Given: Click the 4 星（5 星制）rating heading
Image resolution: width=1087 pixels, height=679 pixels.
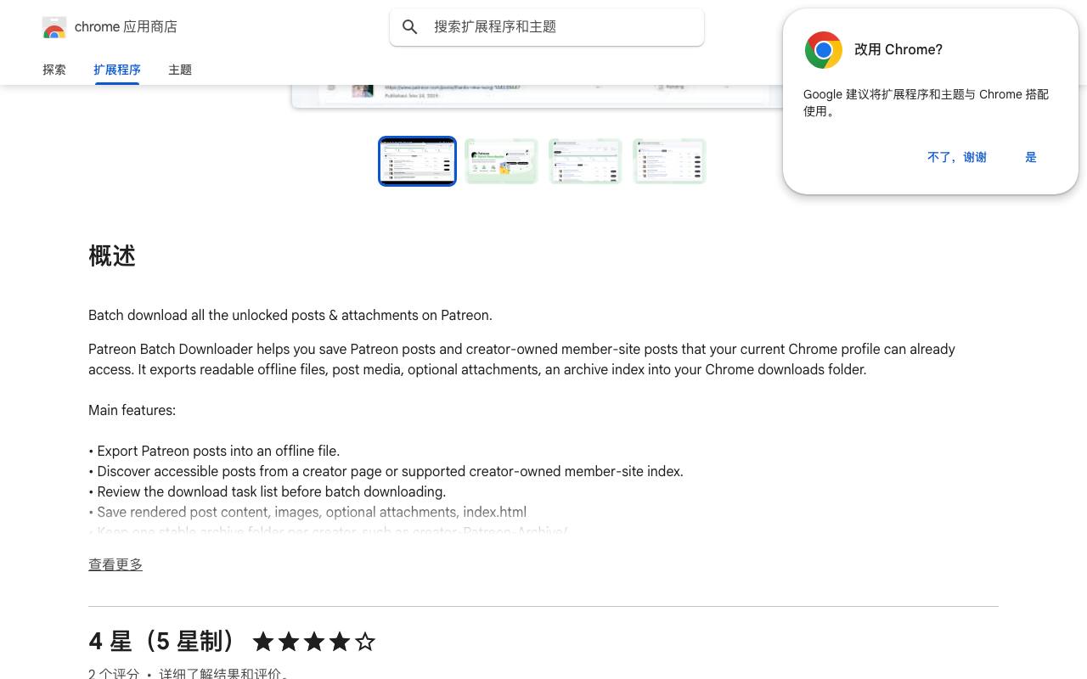Looking at the screenshot, I should (161, 642).
